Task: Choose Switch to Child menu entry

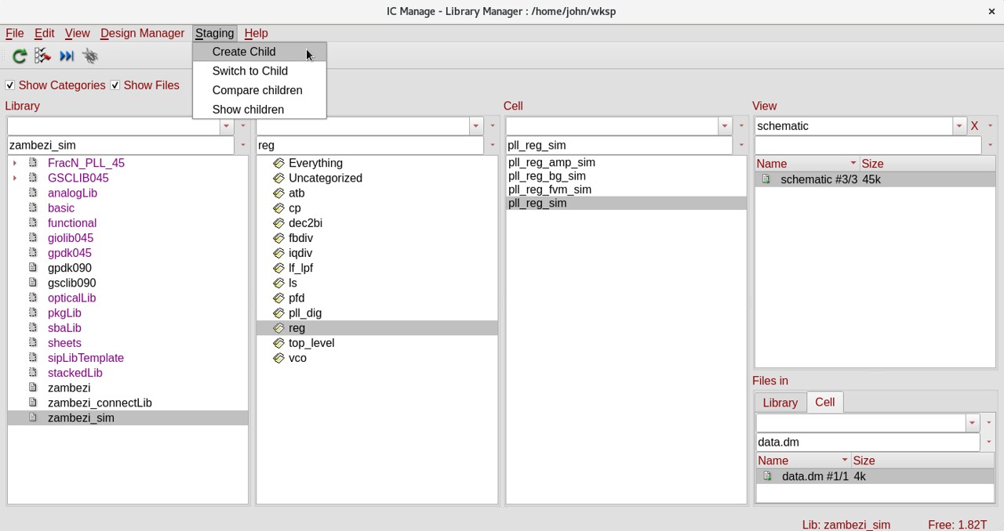Action: pyautogui.click(x=249, y=71)
